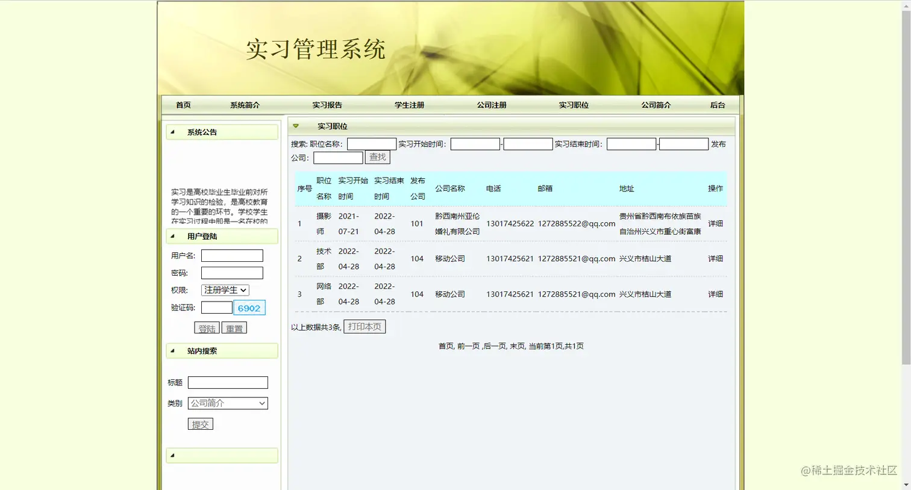Open 详细 for the 网络部 row
911x490 pixels.
click(715, 294)
